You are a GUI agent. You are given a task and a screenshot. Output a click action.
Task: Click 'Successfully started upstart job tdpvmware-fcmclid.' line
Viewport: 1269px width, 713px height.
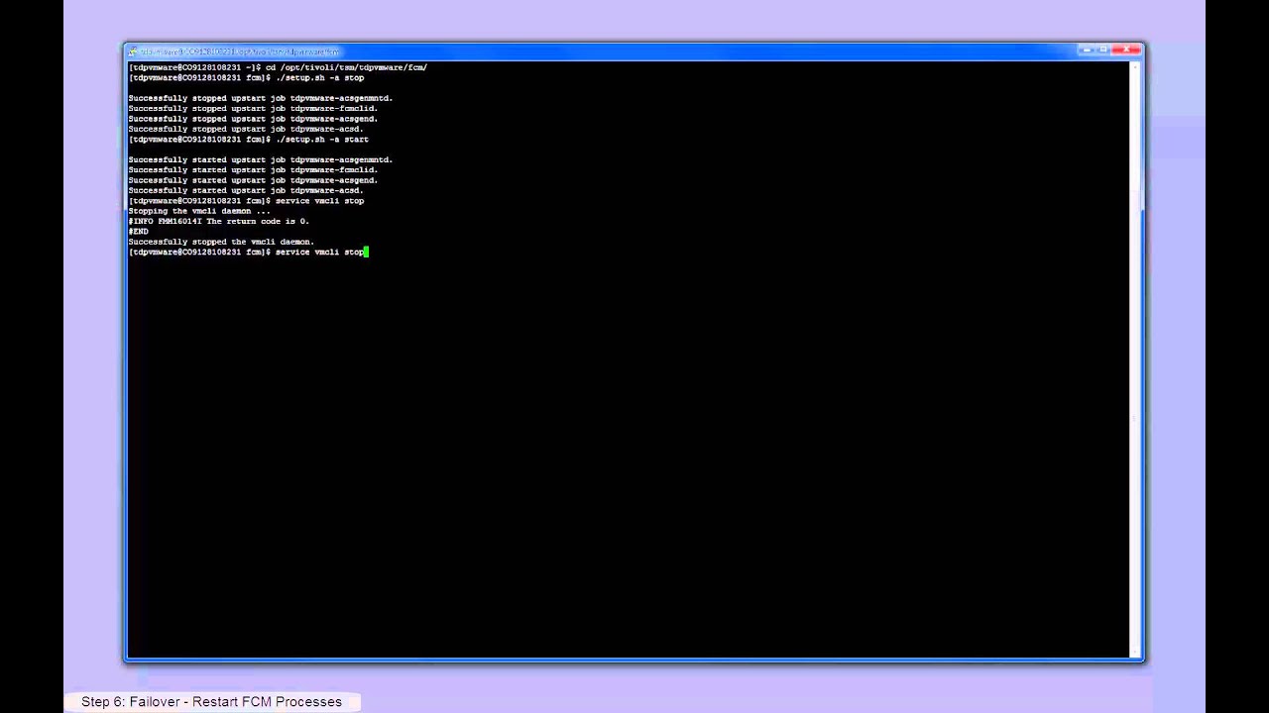(x=253, y=169)
